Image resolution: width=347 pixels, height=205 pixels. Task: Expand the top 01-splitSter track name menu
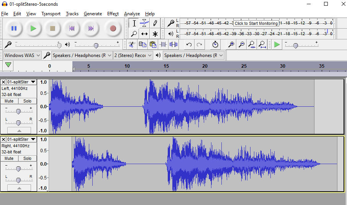[33, 82]
